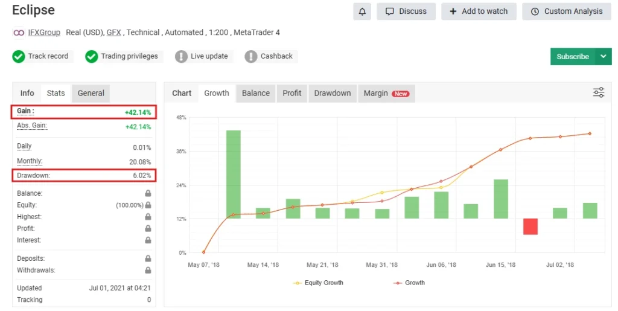
Task: Open chart settings sliders icon
Action: (598, 92)
